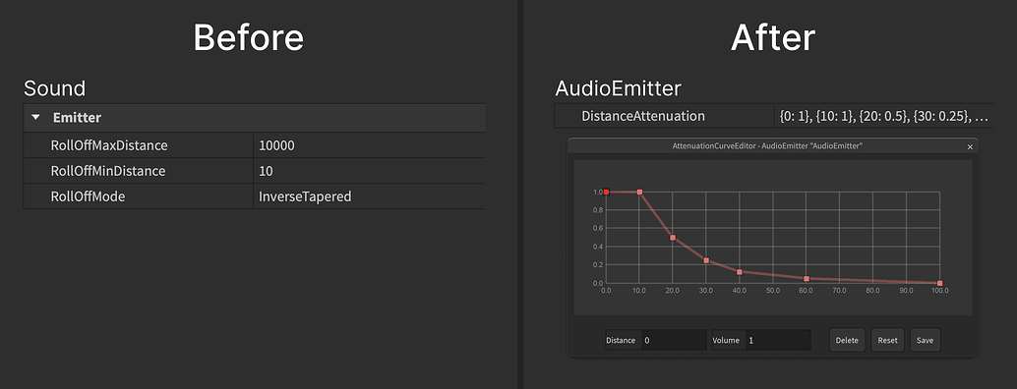This screenshot has width=1017, height=389.
Task: Select the RollOffMinDistance property name
Action: pyautogui.click(x=108, y=172)
